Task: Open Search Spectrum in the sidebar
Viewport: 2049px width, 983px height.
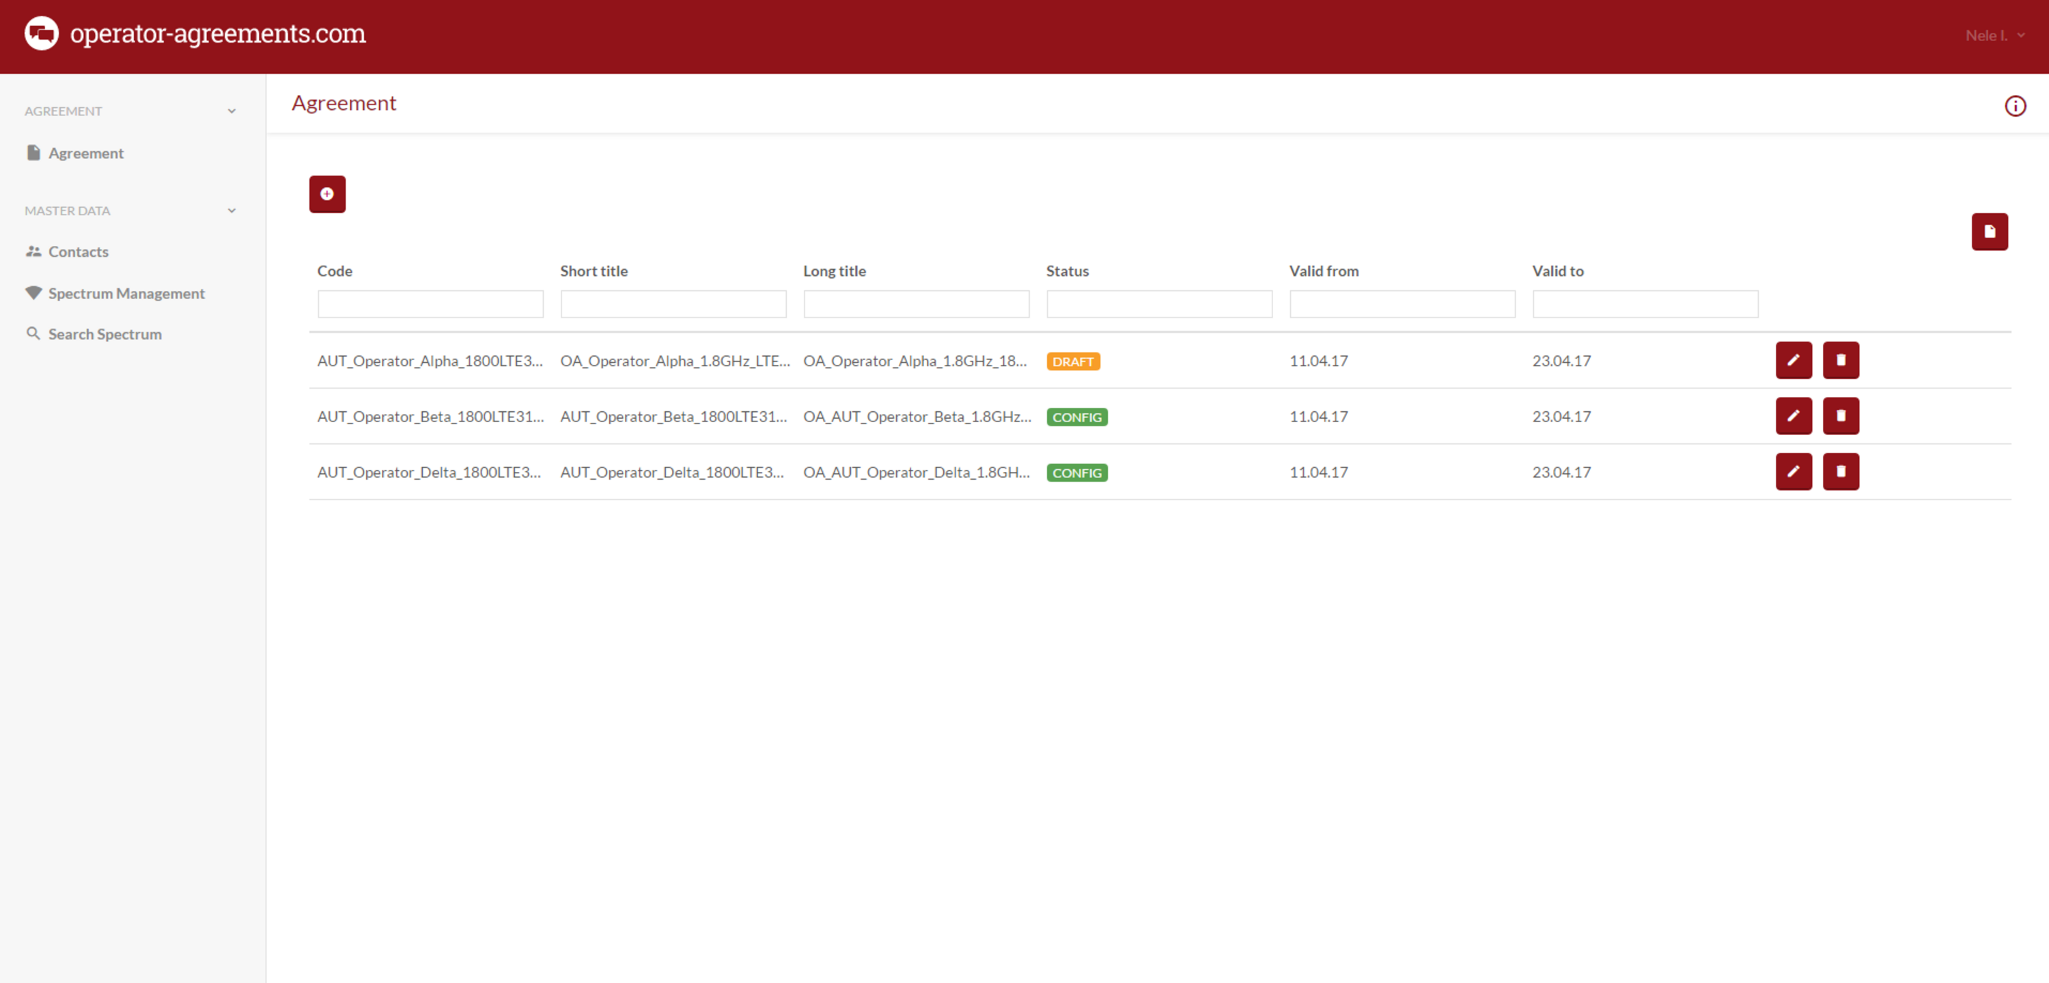Action: pyautogui.click(x=105, y=334)
